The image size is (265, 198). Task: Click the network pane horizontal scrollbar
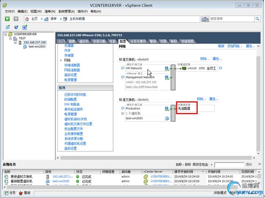pos(156,158)
